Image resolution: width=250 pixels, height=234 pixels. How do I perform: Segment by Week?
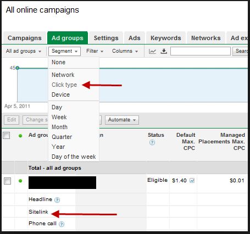[74, 117]
